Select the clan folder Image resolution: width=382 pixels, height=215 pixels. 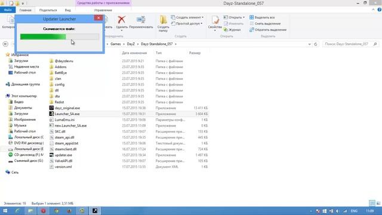point(58,78)
